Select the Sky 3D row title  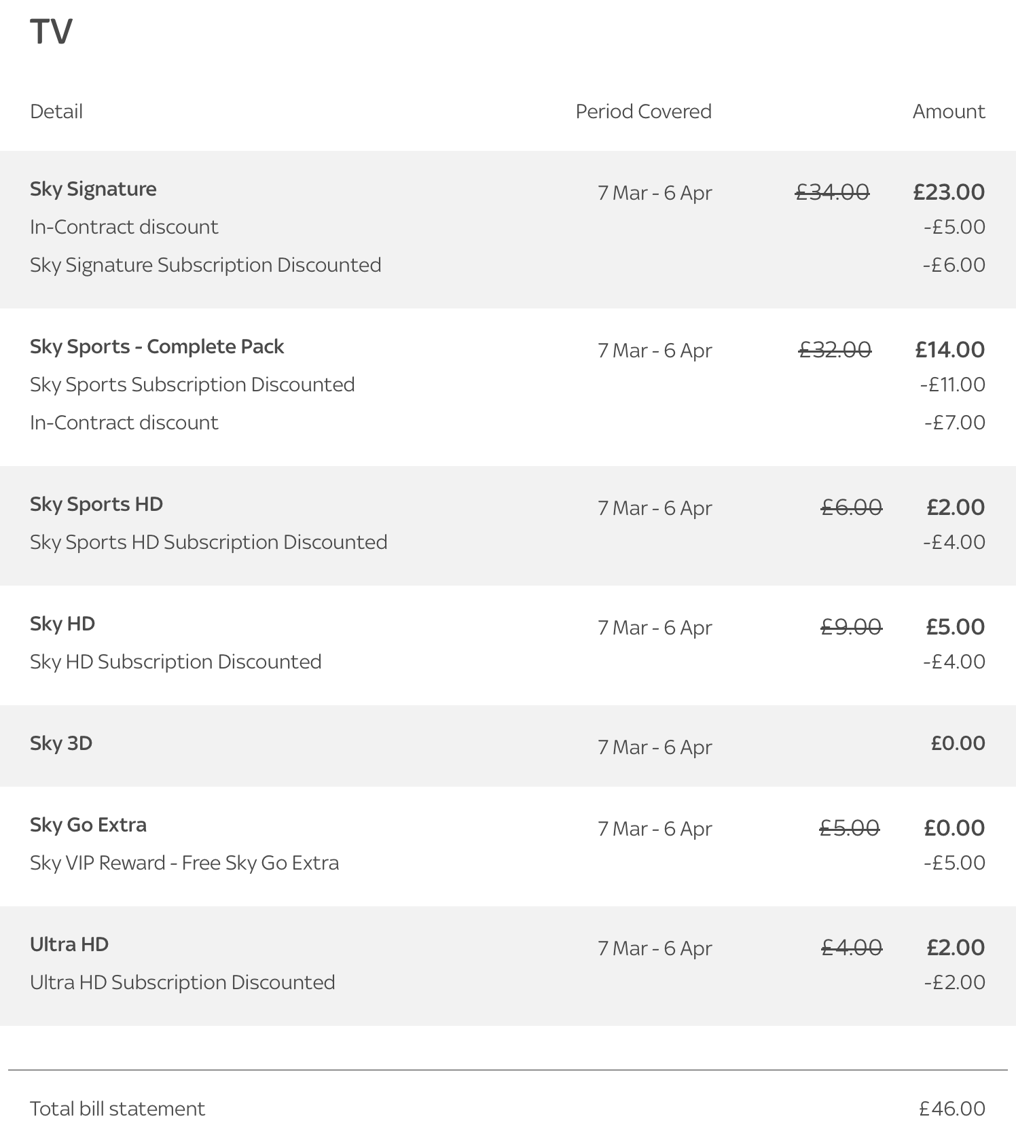coord(61,743)
